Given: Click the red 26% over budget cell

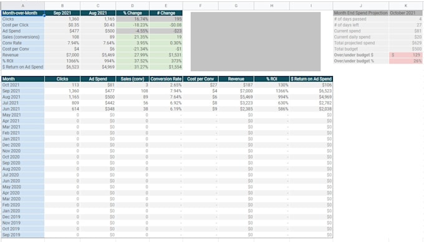Looking at the screenshot, I should pyautogui.click(x=406, y=61).
